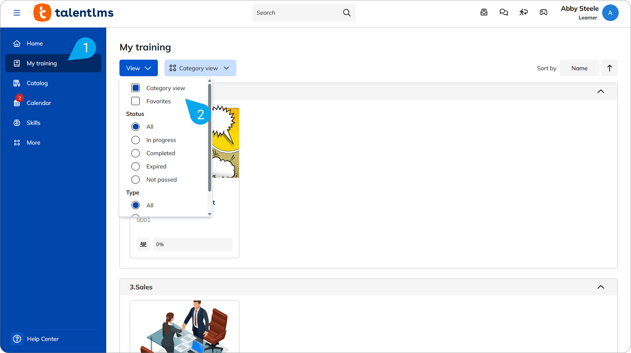Select the Completed status option
This screenshot has height=353, width=631.
[135, 153]
